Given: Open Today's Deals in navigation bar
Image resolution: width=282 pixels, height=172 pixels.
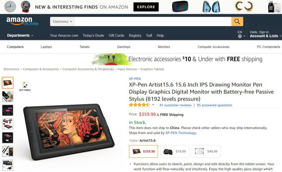Looking at the screenshot, I should click(93, 35).
